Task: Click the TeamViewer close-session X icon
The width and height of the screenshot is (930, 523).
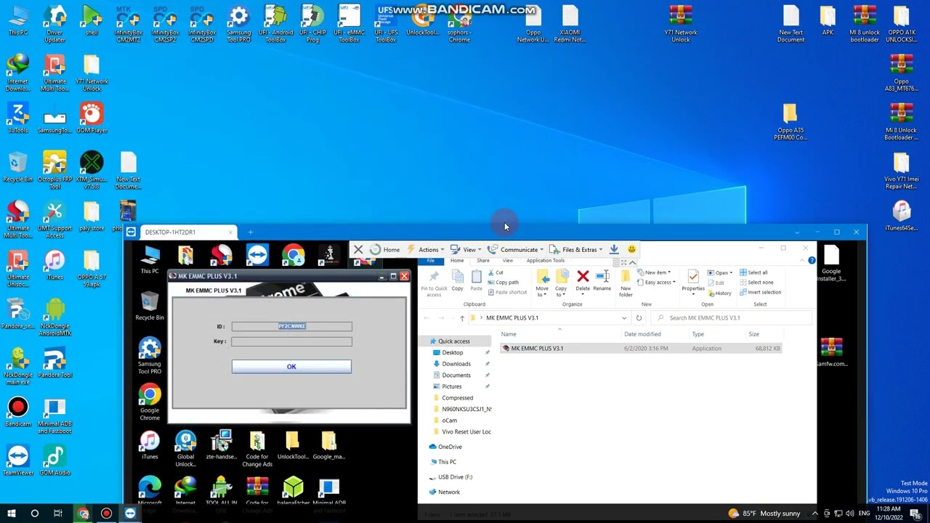Action: pos(357,249)
